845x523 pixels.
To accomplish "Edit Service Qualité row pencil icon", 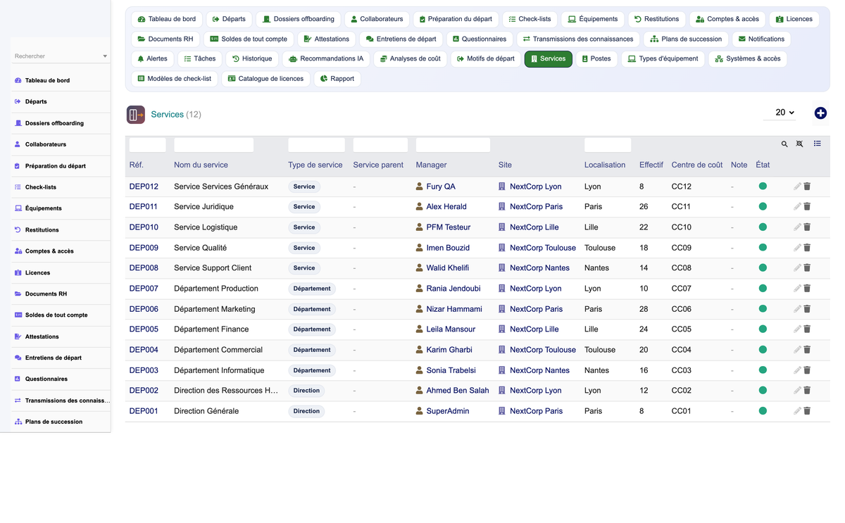I will click(x=797, y=248).
